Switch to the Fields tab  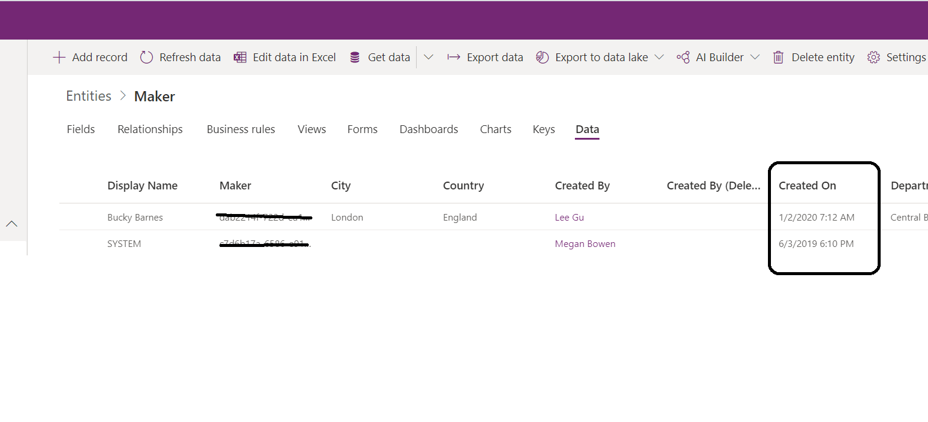81,129
